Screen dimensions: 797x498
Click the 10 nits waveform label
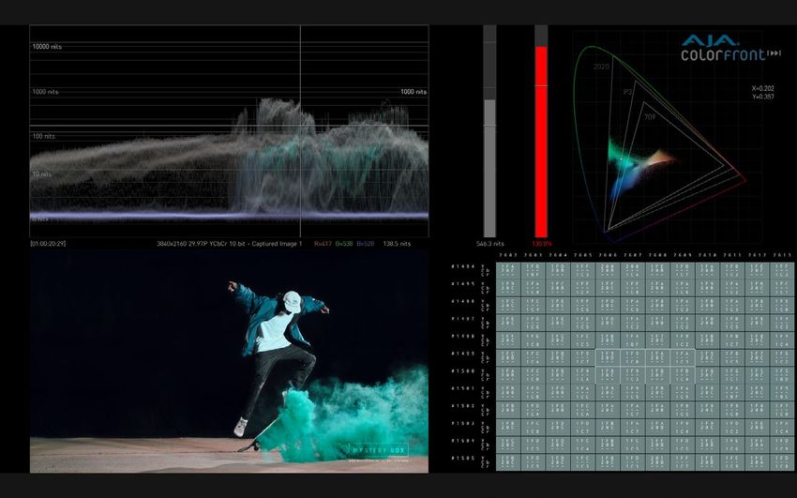[x=41, y=174]
